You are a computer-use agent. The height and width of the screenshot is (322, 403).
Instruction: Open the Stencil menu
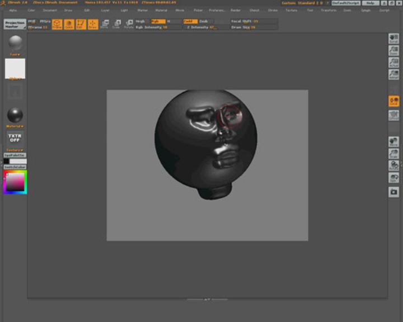tap(254, 10)
